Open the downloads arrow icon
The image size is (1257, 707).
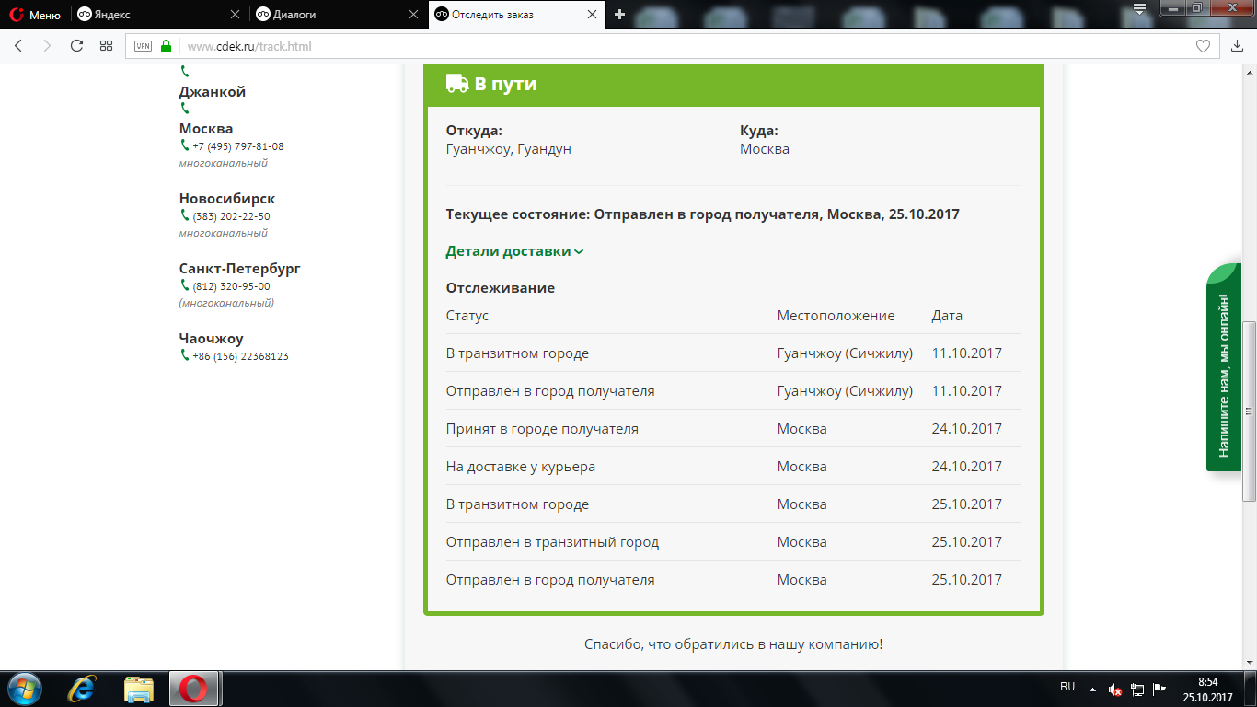[1237, 46]
